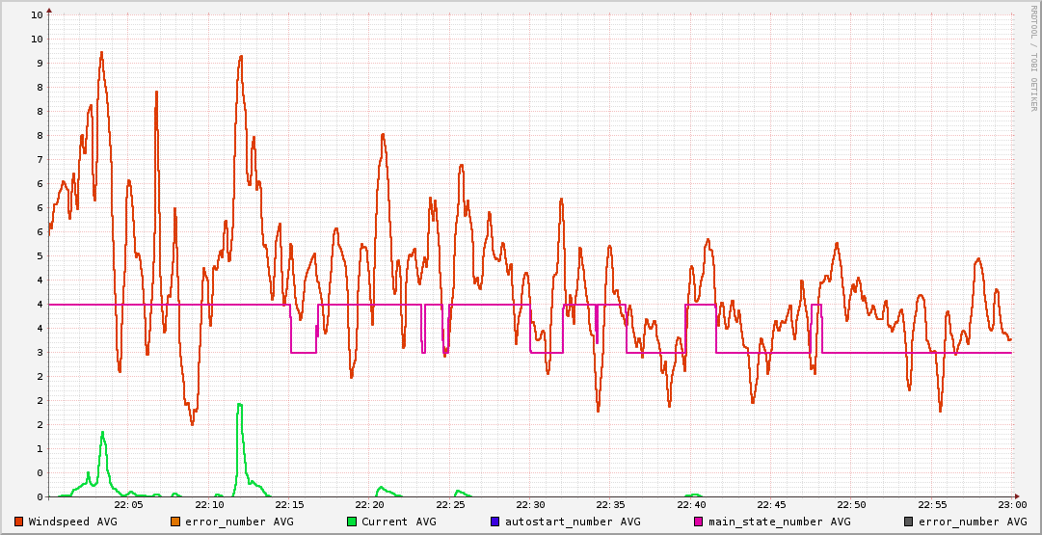The height and width of the screenshot is (535, 1042).
Task: Click the red Windspeed legend swatch
Action: click(18, 522)
